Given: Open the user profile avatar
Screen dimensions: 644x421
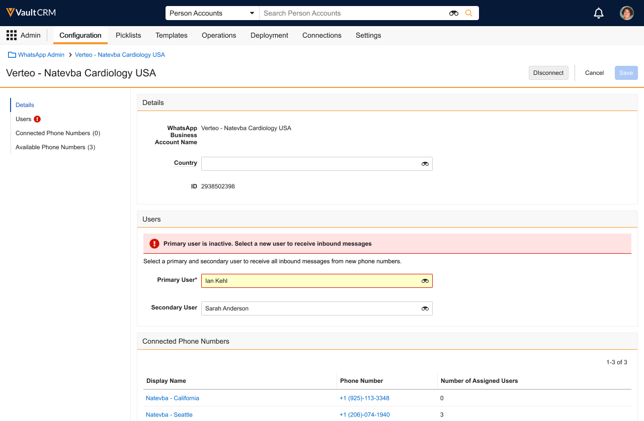Looking at the screenshot, I should (626, 13).
